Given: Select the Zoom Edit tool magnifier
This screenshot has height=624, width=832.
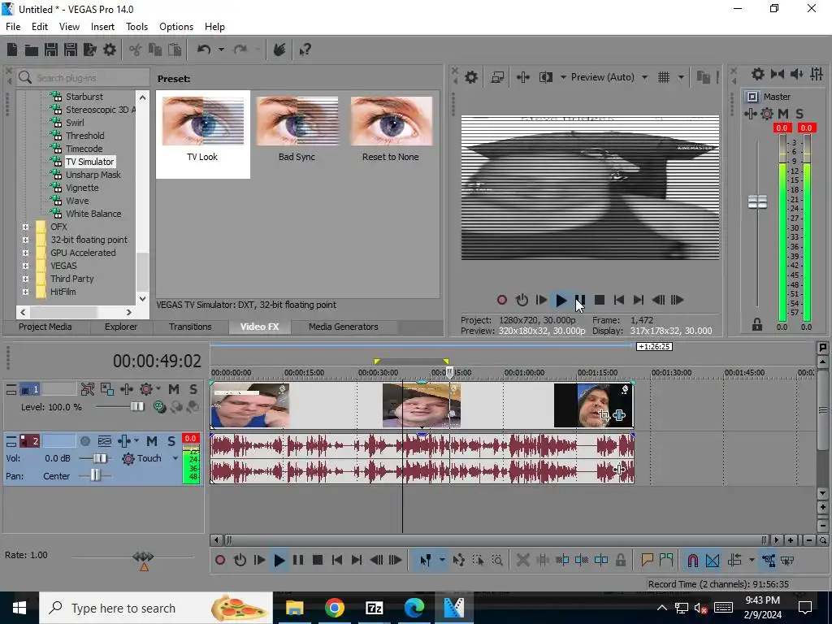Looking at the screenshot, I should pos(497,560).
